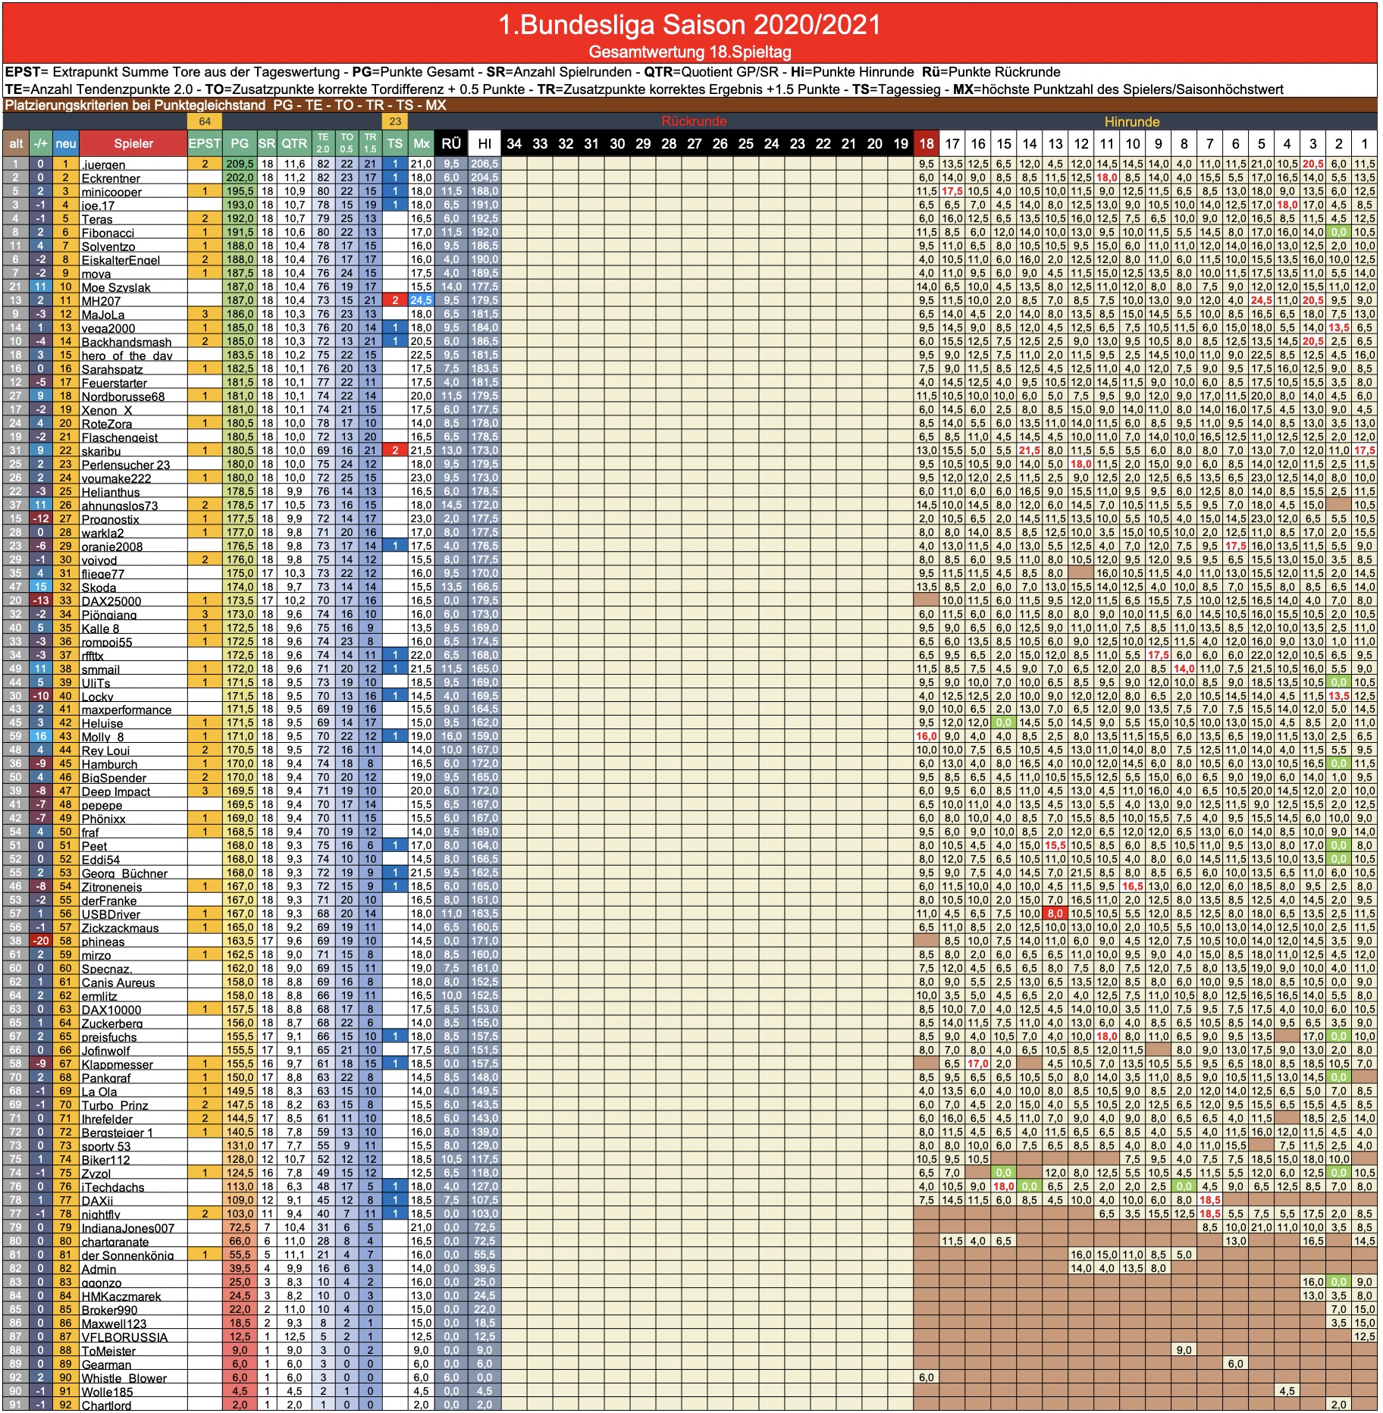
Task: Select player name "Whistle_Blower"
Action: coord(124,1377)
